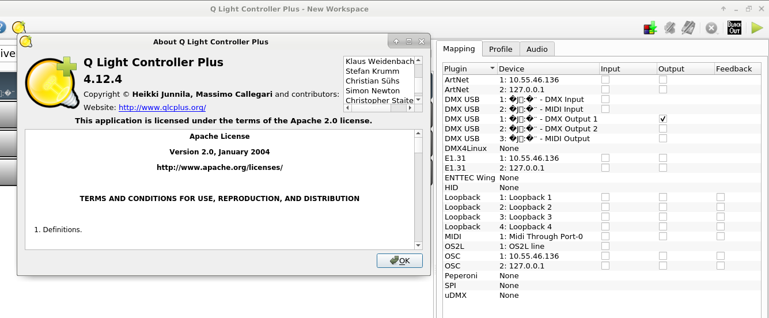Enable Input for DMX USB MIDI Input
The image size is (769, 318).
(605, 109)
